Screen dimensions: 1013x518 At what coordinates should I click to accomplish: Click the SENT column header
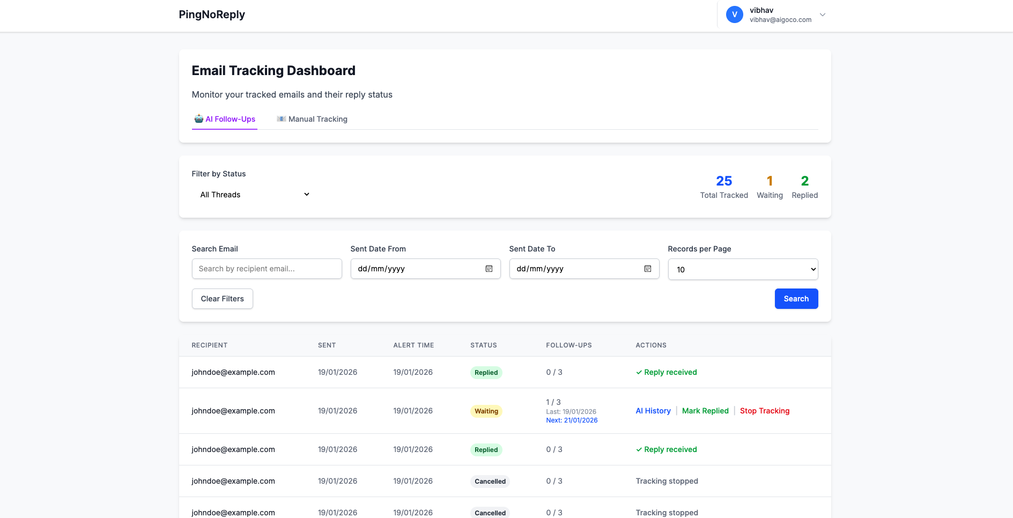pyautogui.click(x=327, y=345)
